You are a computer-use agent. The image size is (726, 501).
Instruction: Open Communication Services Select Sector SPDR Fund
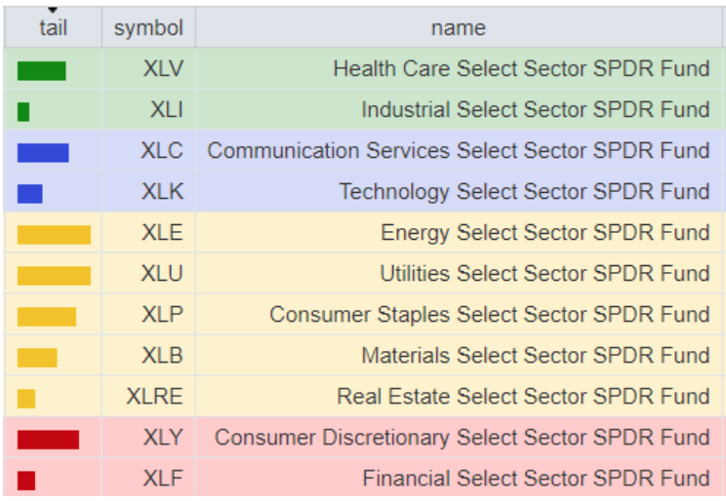pyautogui.click(x=459, y=151)
